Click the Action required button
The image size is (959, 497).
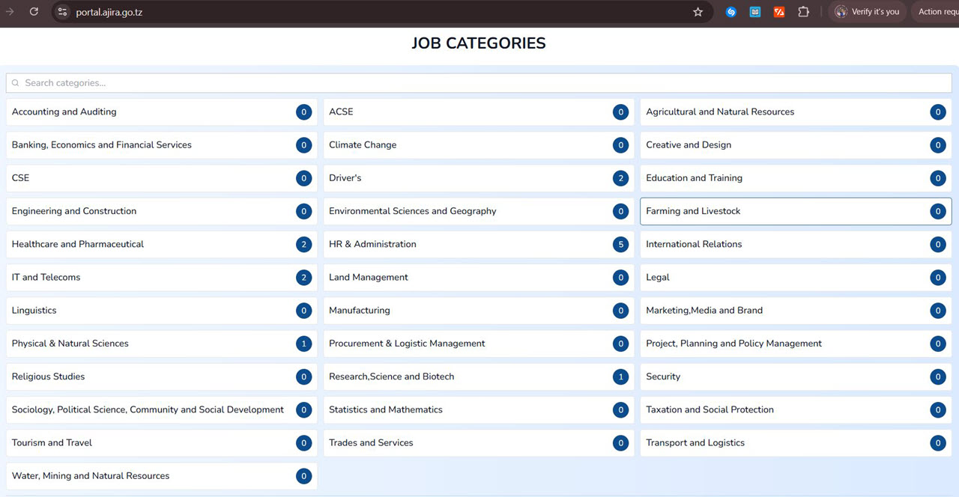(938, 12)
